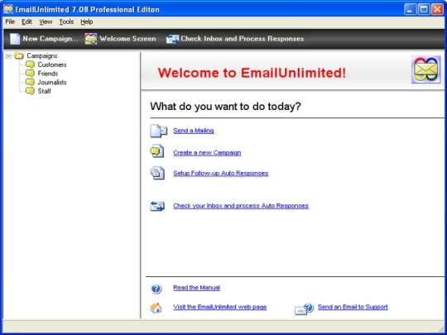Click Send an Email to Support link
The height and width of the screenshot is (335, 447).
pyautogui.click(x=353, y=307)
